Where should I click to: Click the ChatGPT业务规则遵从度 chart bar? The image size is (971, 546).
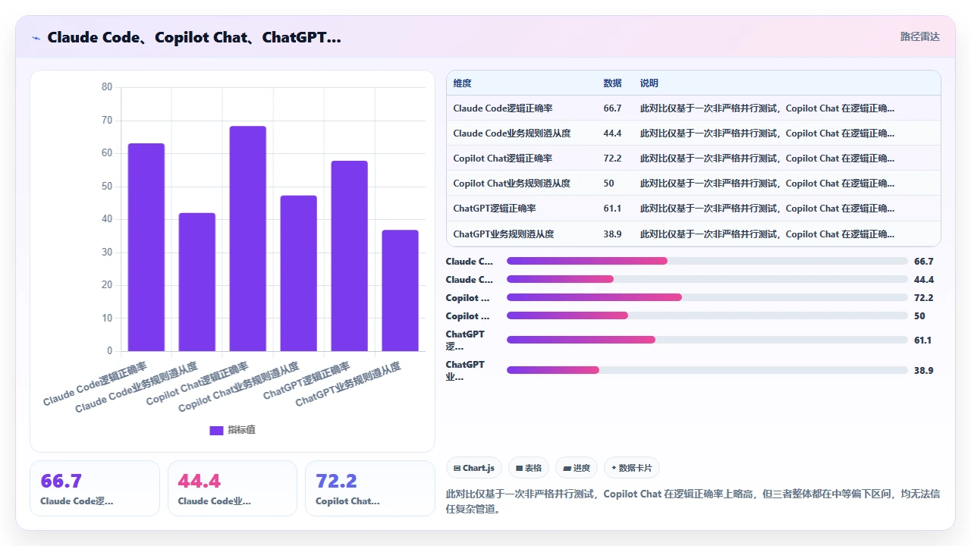click(x=400, y=290)
